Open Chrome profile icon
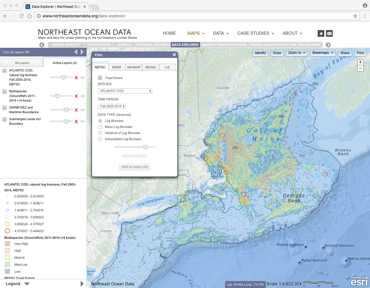 [365, 5]
